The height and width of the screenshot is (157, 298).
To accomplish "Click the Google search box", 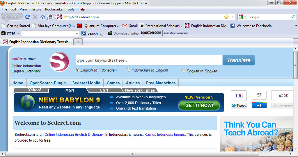I will (x=269, y=17).
